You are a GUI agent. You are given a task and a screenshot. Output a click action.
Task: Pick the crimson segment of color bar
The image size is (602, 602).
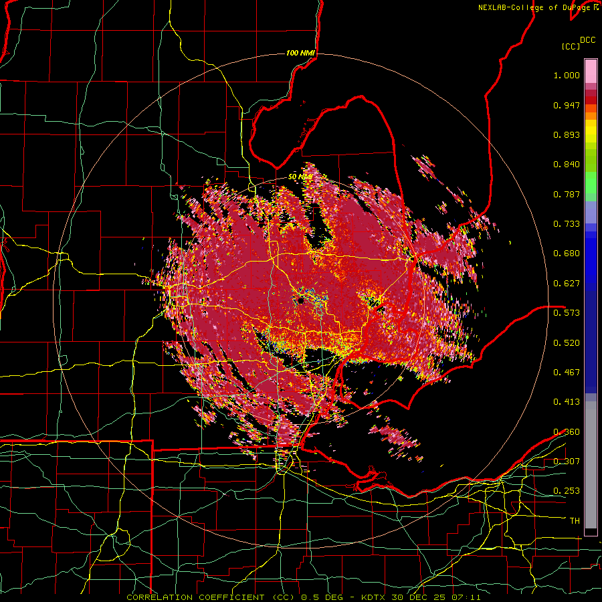(591, 93)
